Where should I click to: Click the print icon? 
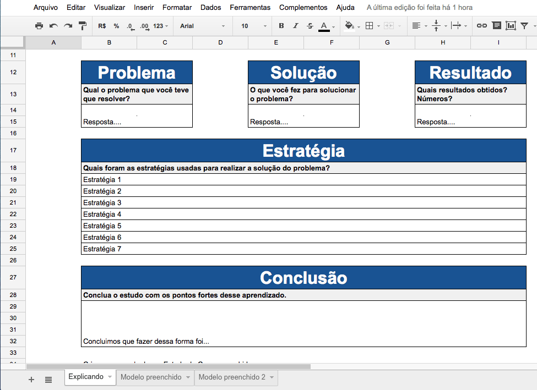tap(39, 25)
